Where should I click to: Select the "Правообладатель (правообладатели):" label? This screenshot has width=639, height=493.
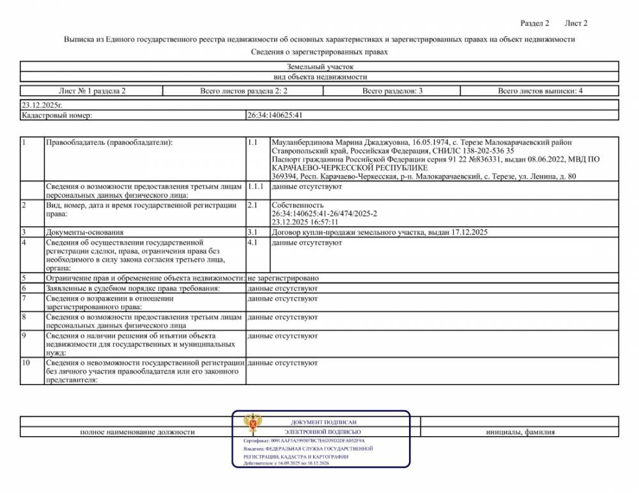click(109, 142)
